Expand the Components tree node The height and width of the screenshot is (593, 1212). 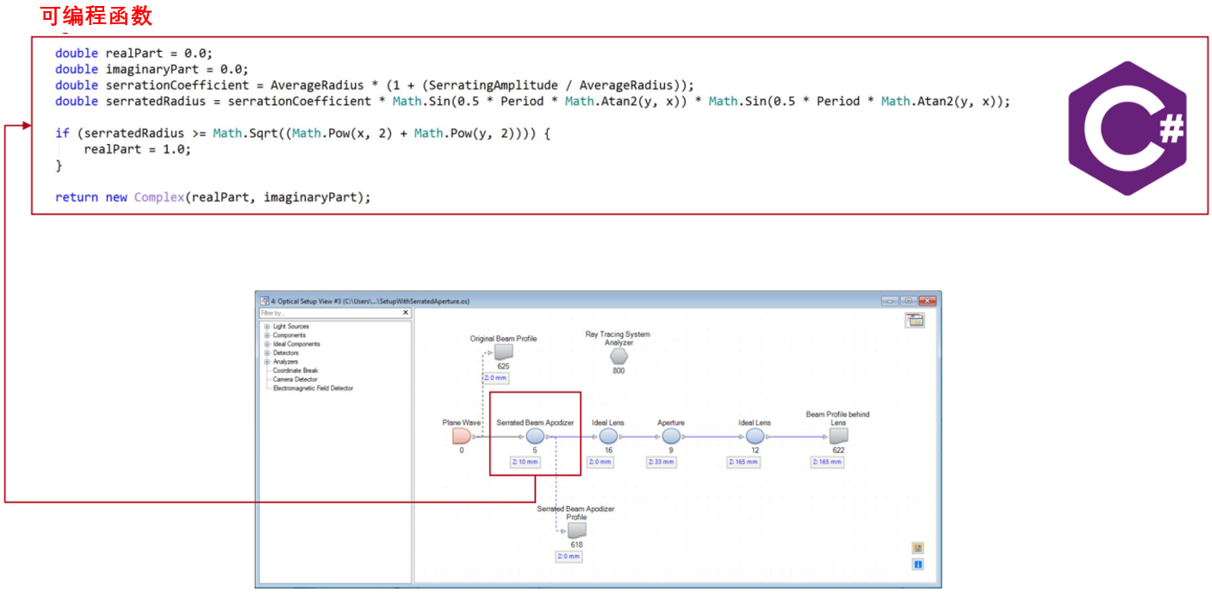click(267, 335)
